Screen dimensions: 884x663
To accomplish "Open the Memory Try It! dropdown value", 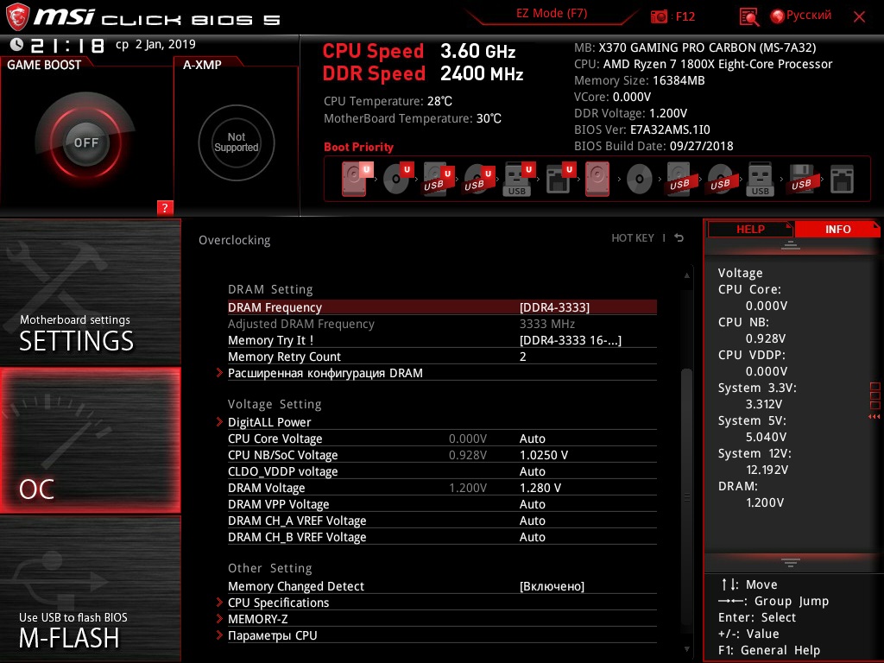I will click(570, 340).
